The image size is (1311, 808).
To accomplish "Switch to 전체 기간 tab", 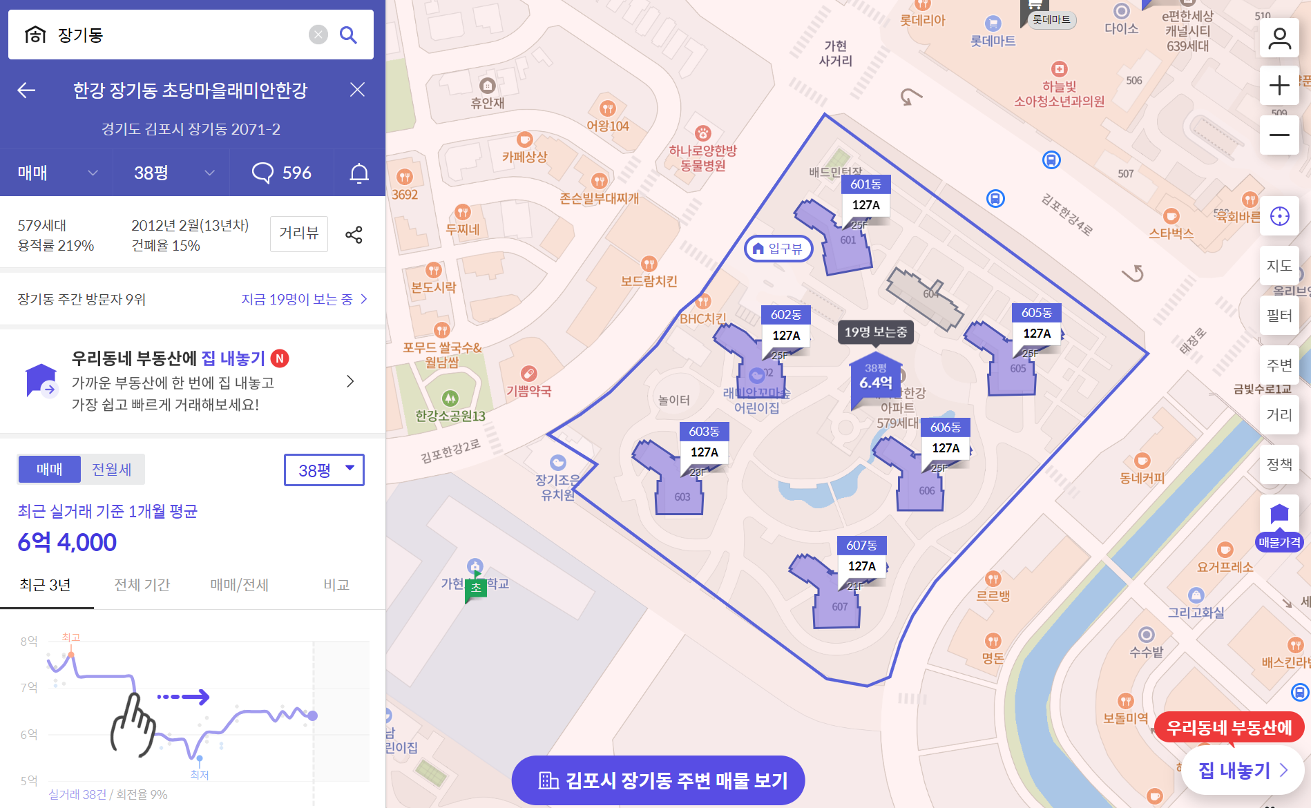I will click(x=142, y=585).
